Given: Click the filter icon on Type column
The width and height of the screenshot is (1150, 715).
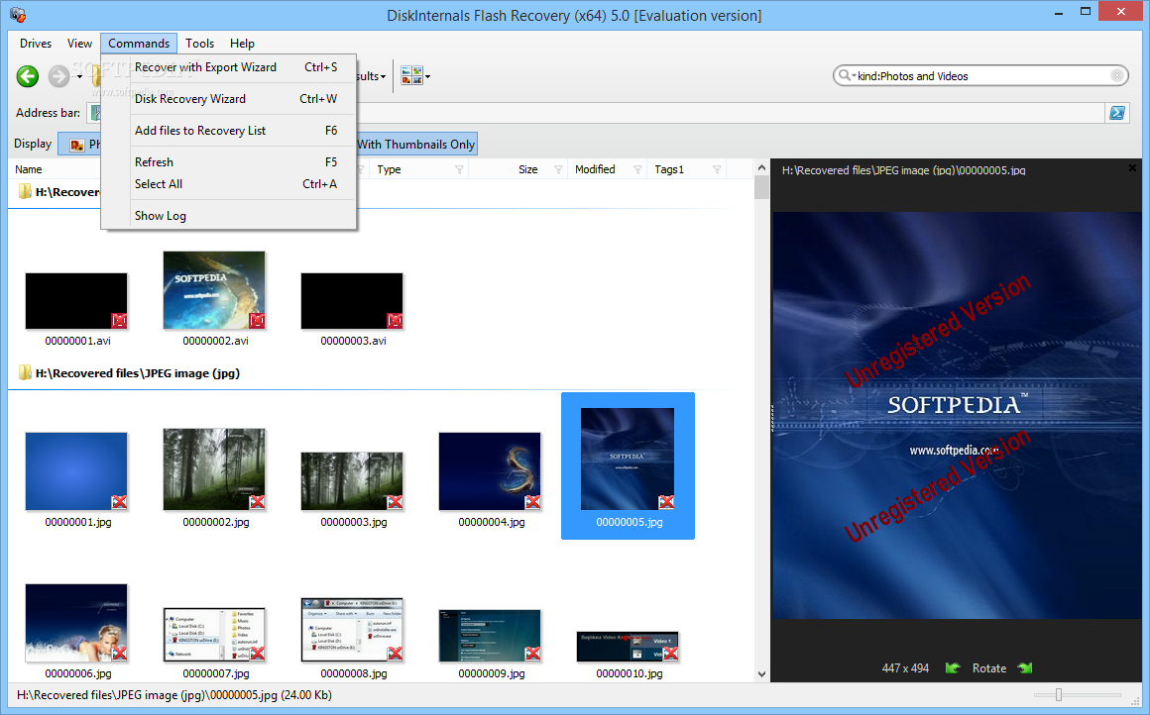Looking at the screenshot, I should pos(459,169).
